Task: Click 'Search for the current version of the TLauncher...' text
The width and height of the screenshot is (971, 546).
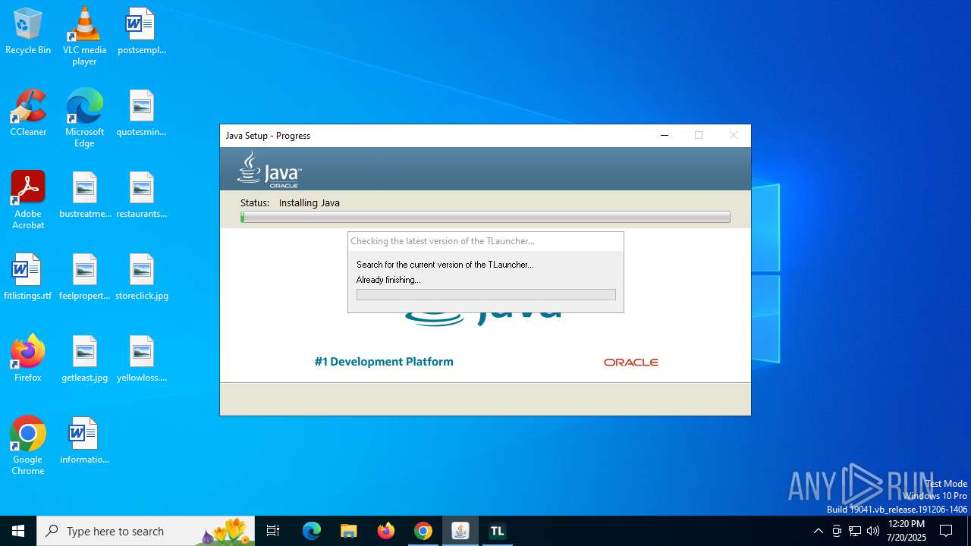Action: (x=445, y=265)
